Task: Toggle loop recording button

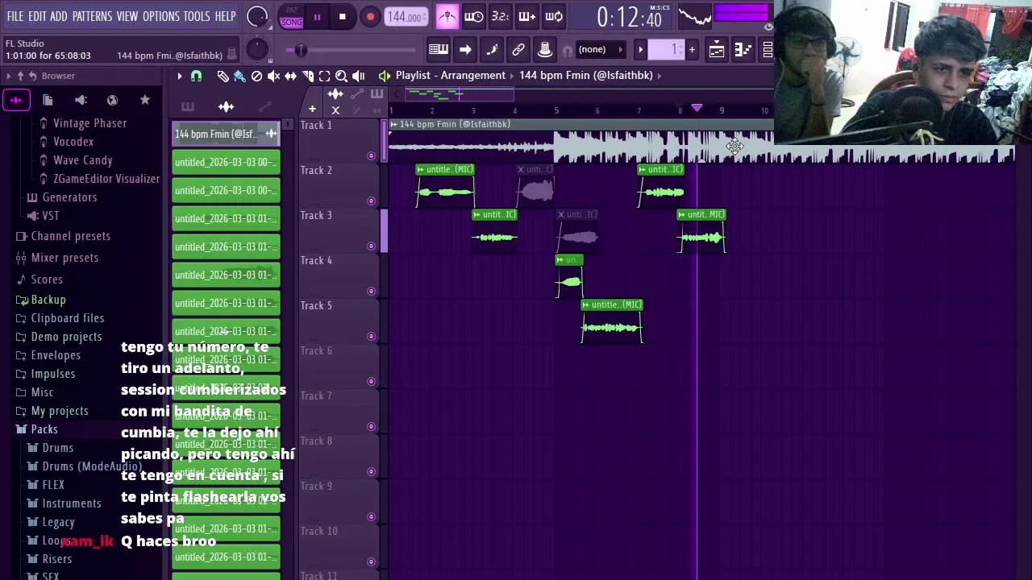Action: pyautogui.click(x=554, y=16)
